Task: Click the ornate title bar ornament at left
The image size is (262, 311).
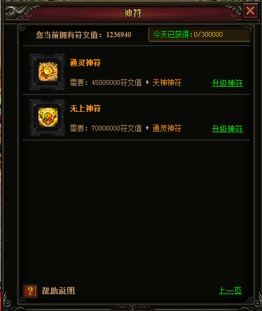Action: pyautogui.click(x=19, y=12)
